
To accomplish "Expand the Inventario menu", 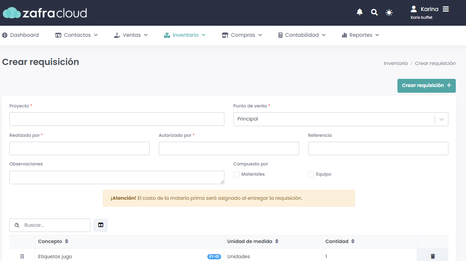I will [x=184, y=35].
